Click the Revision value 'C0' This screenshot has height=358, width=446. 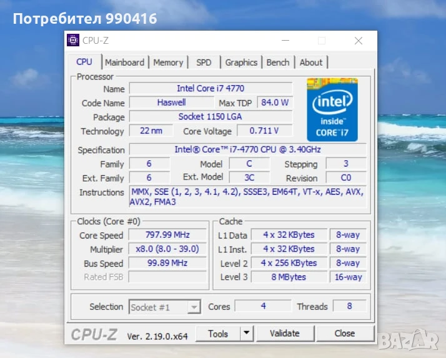[346, 178]
